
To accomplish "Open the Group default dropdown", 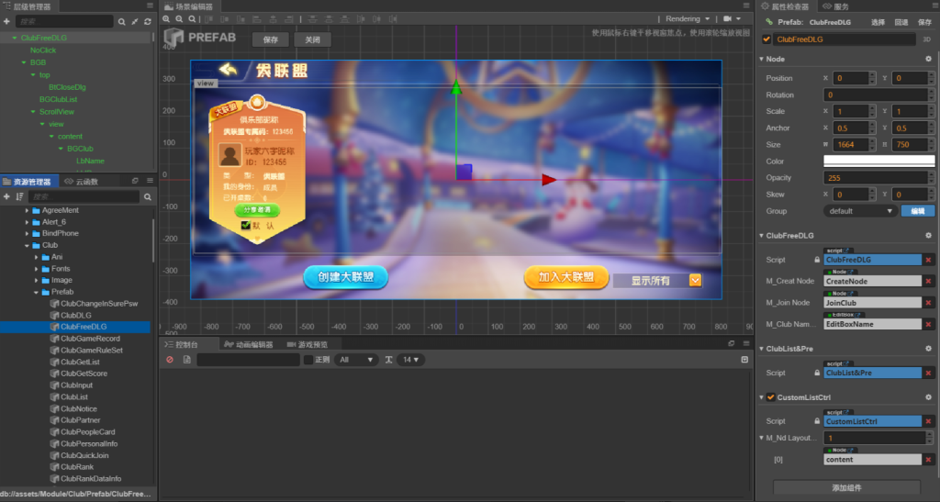I will click(x=860, y=211).
